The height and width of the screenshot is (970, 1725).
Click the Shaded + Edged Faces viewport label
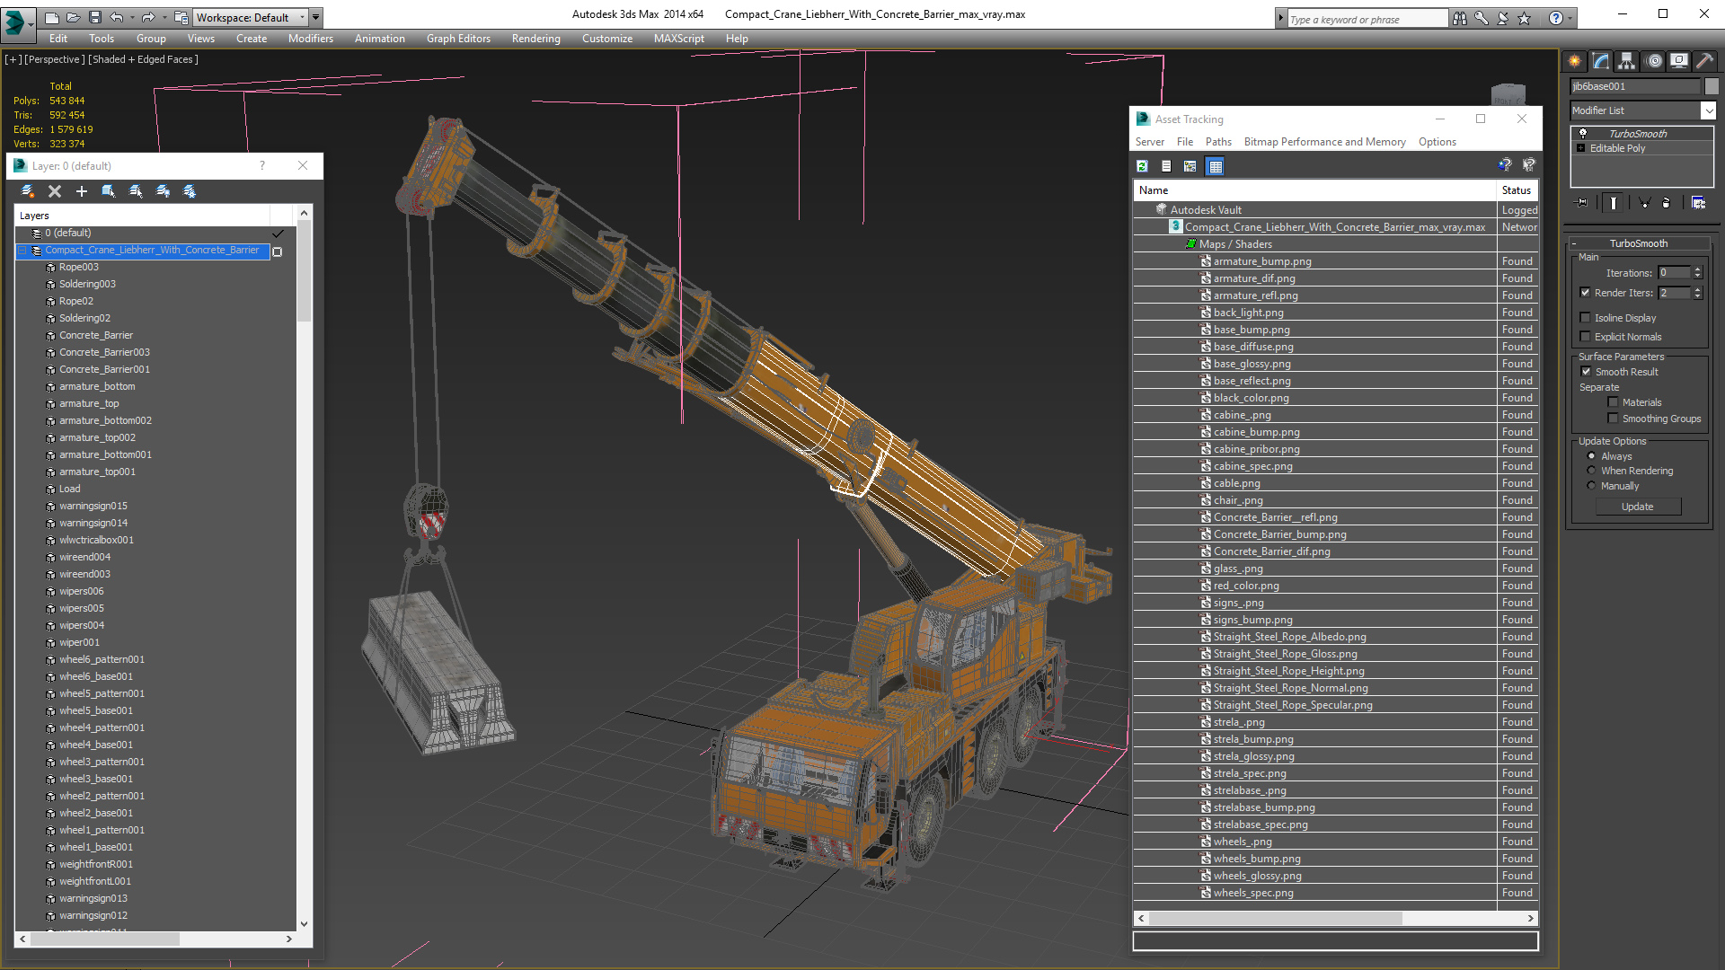tap(144, 59)
